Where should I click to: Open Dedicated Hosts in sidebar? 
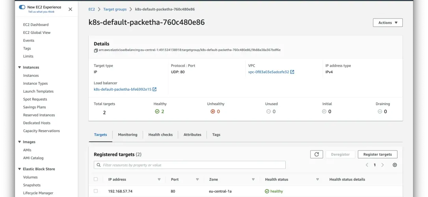pos(37,123)
